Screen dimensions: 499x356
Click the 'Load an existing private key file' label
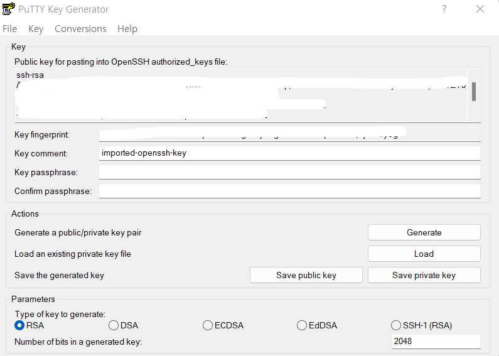73,254
